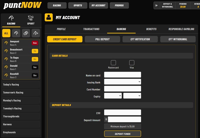The image size is (200, 138).
Task: Click the 14m countdown badge
Action: point(35,67)
